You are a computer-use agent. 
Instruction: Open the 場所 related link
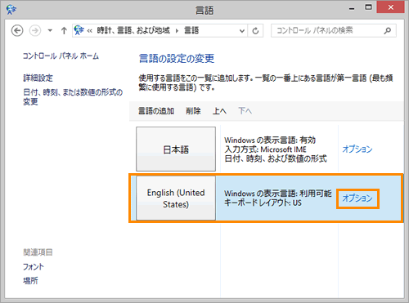[30, 281]
